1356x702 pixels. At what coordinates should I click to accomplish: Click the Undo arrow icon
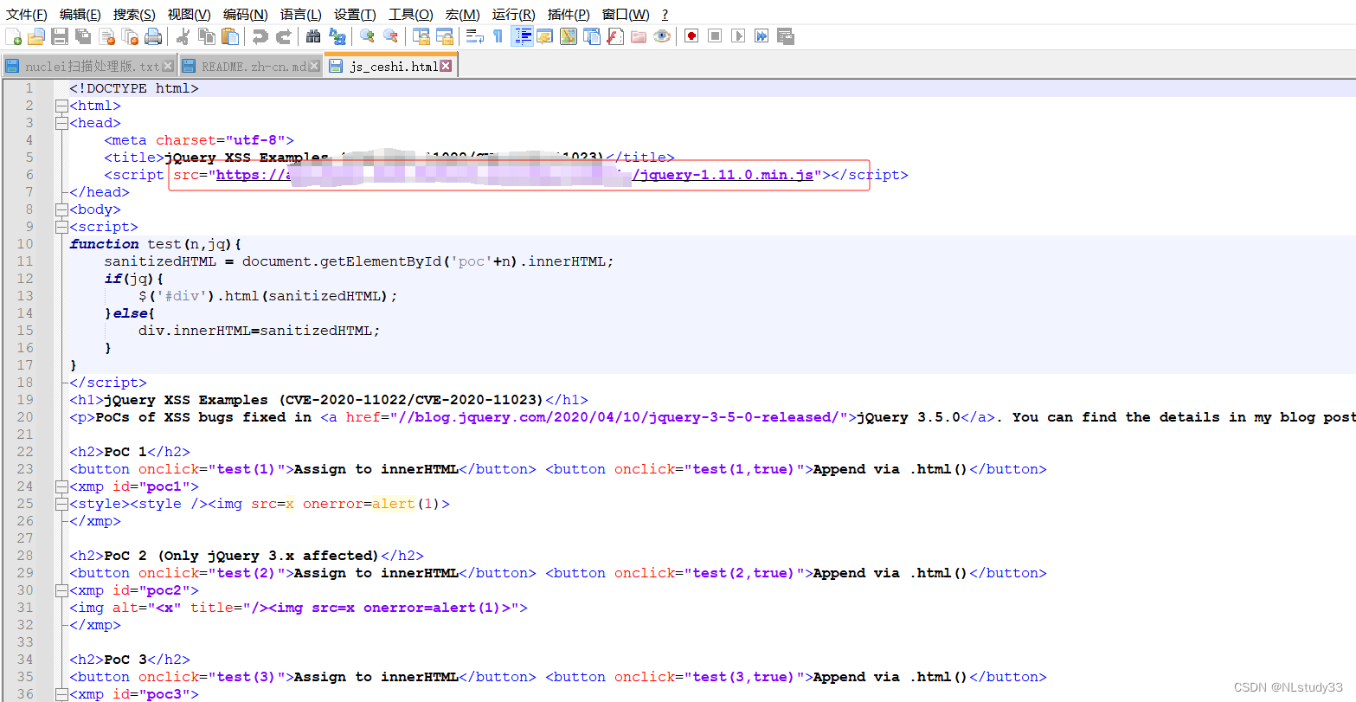point(260,36)
